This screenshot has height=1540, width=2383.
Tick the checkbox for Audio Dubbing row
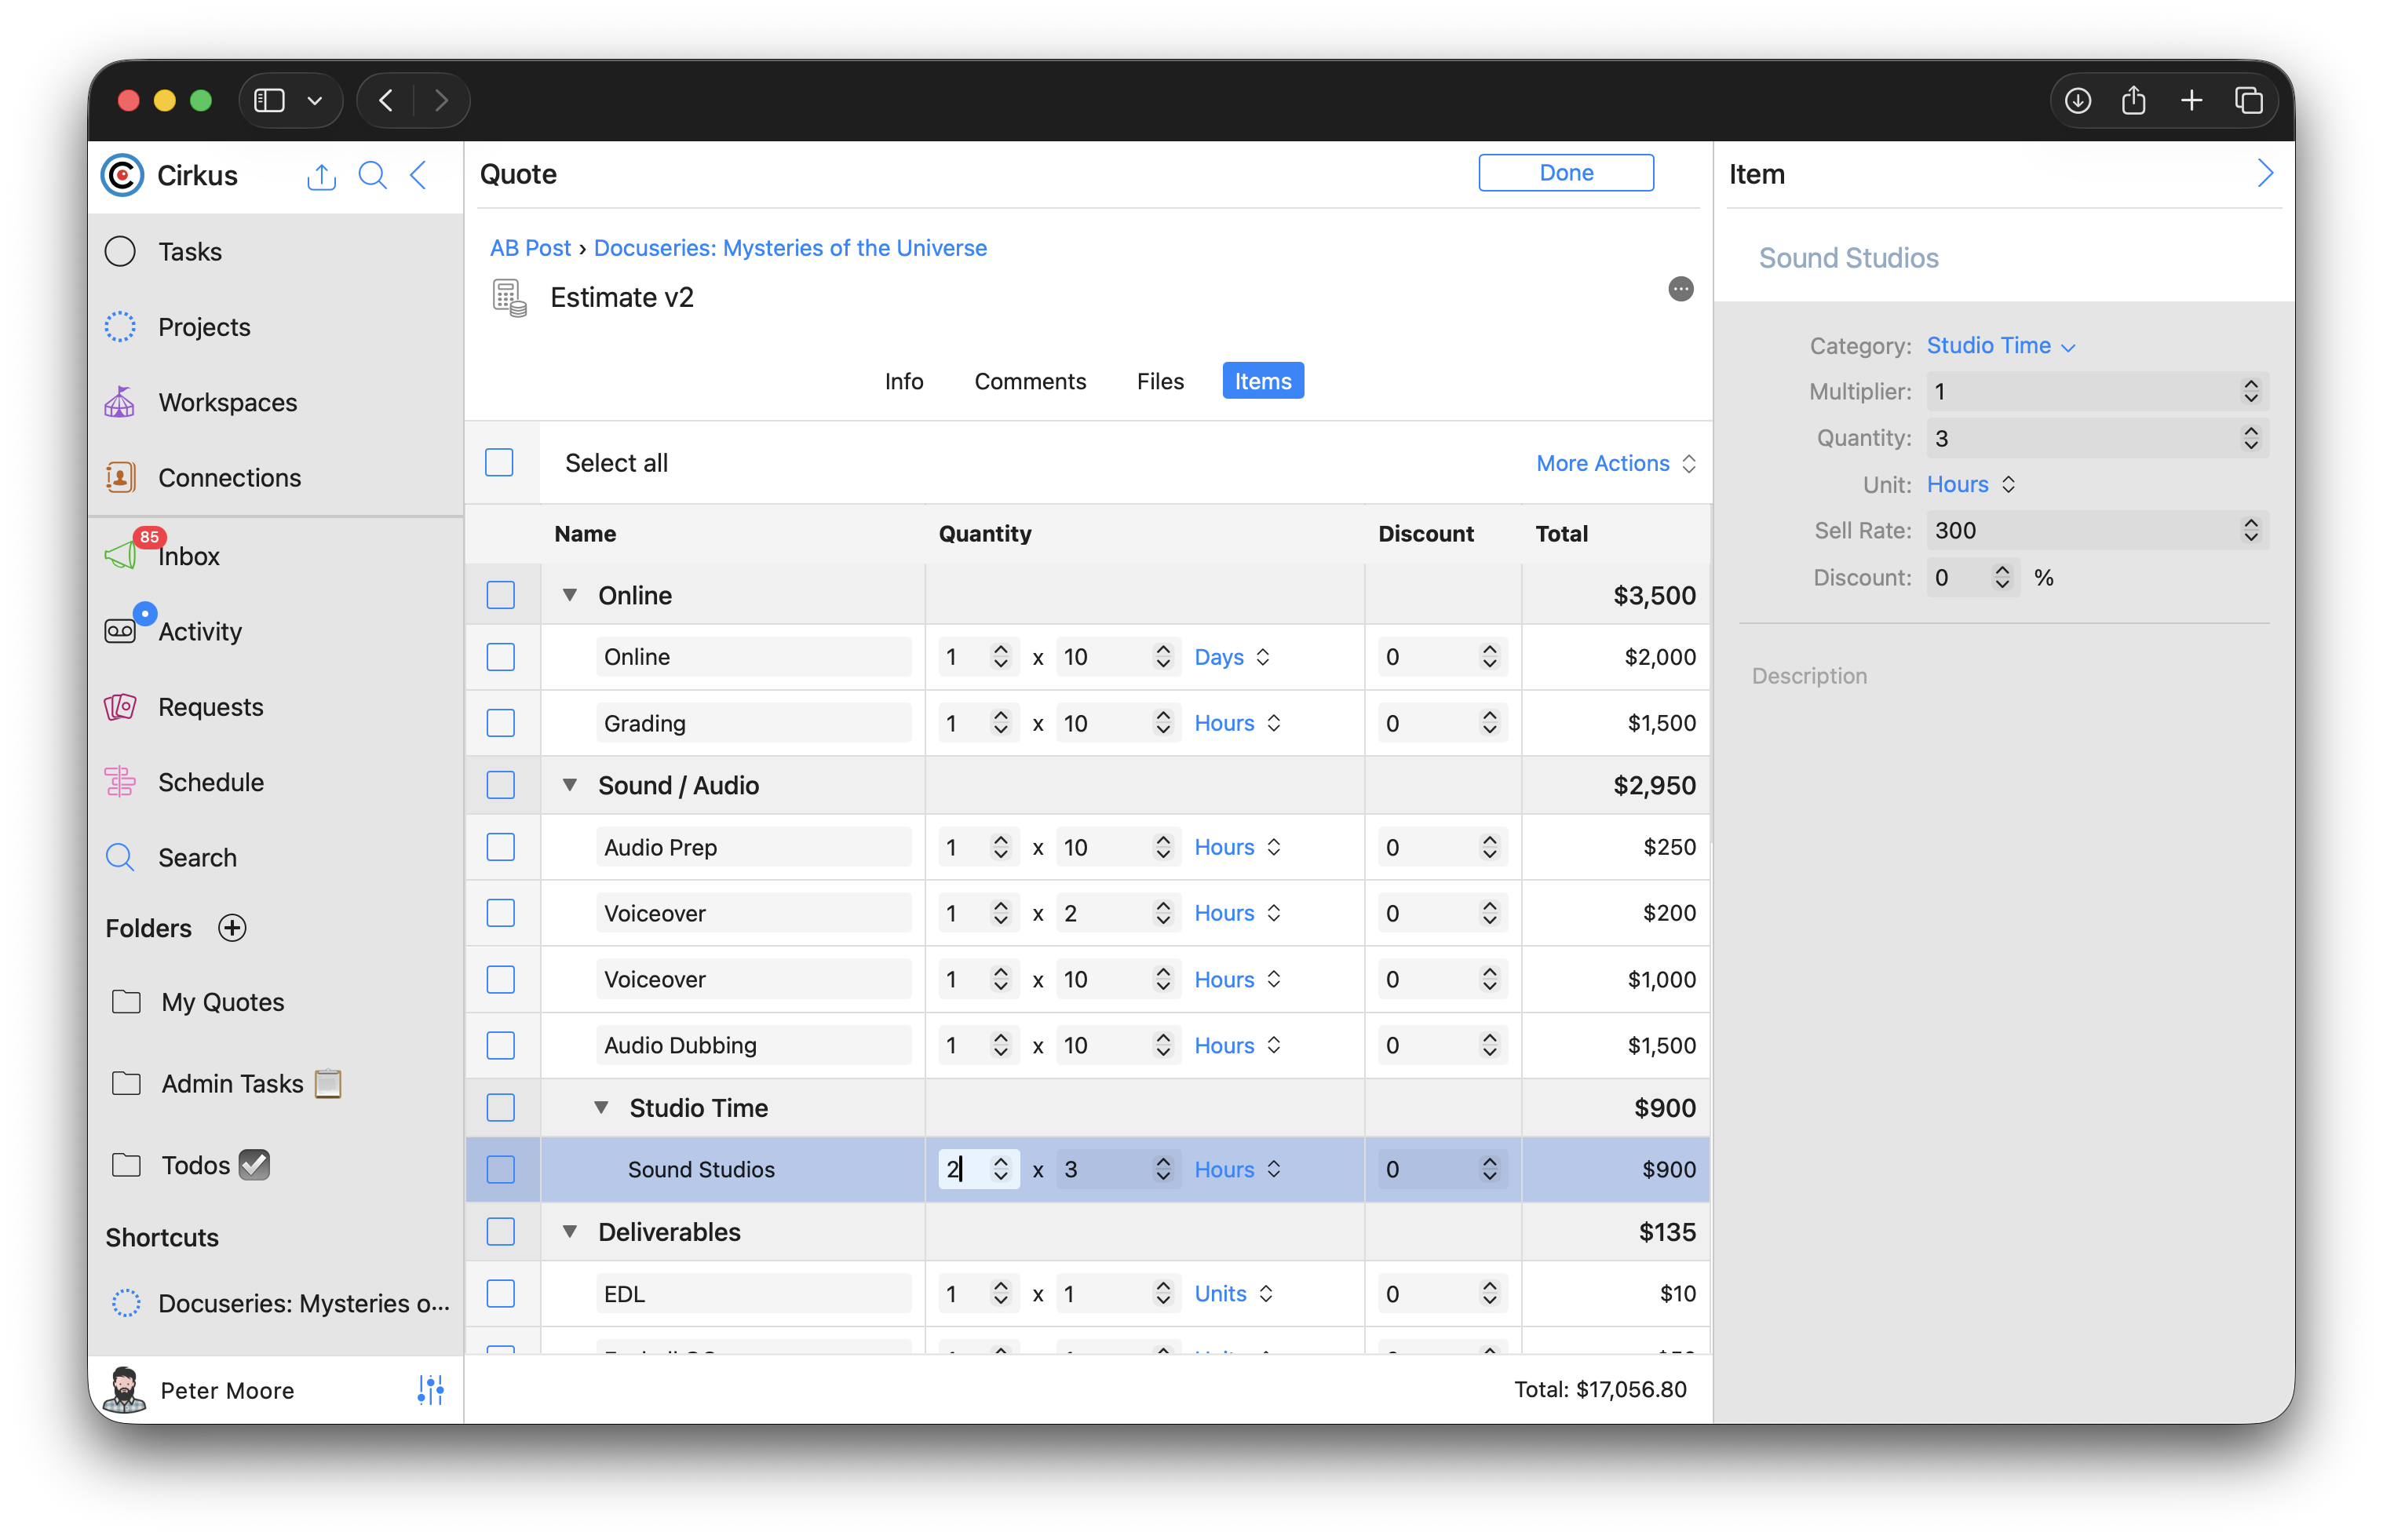(500, 1045)
